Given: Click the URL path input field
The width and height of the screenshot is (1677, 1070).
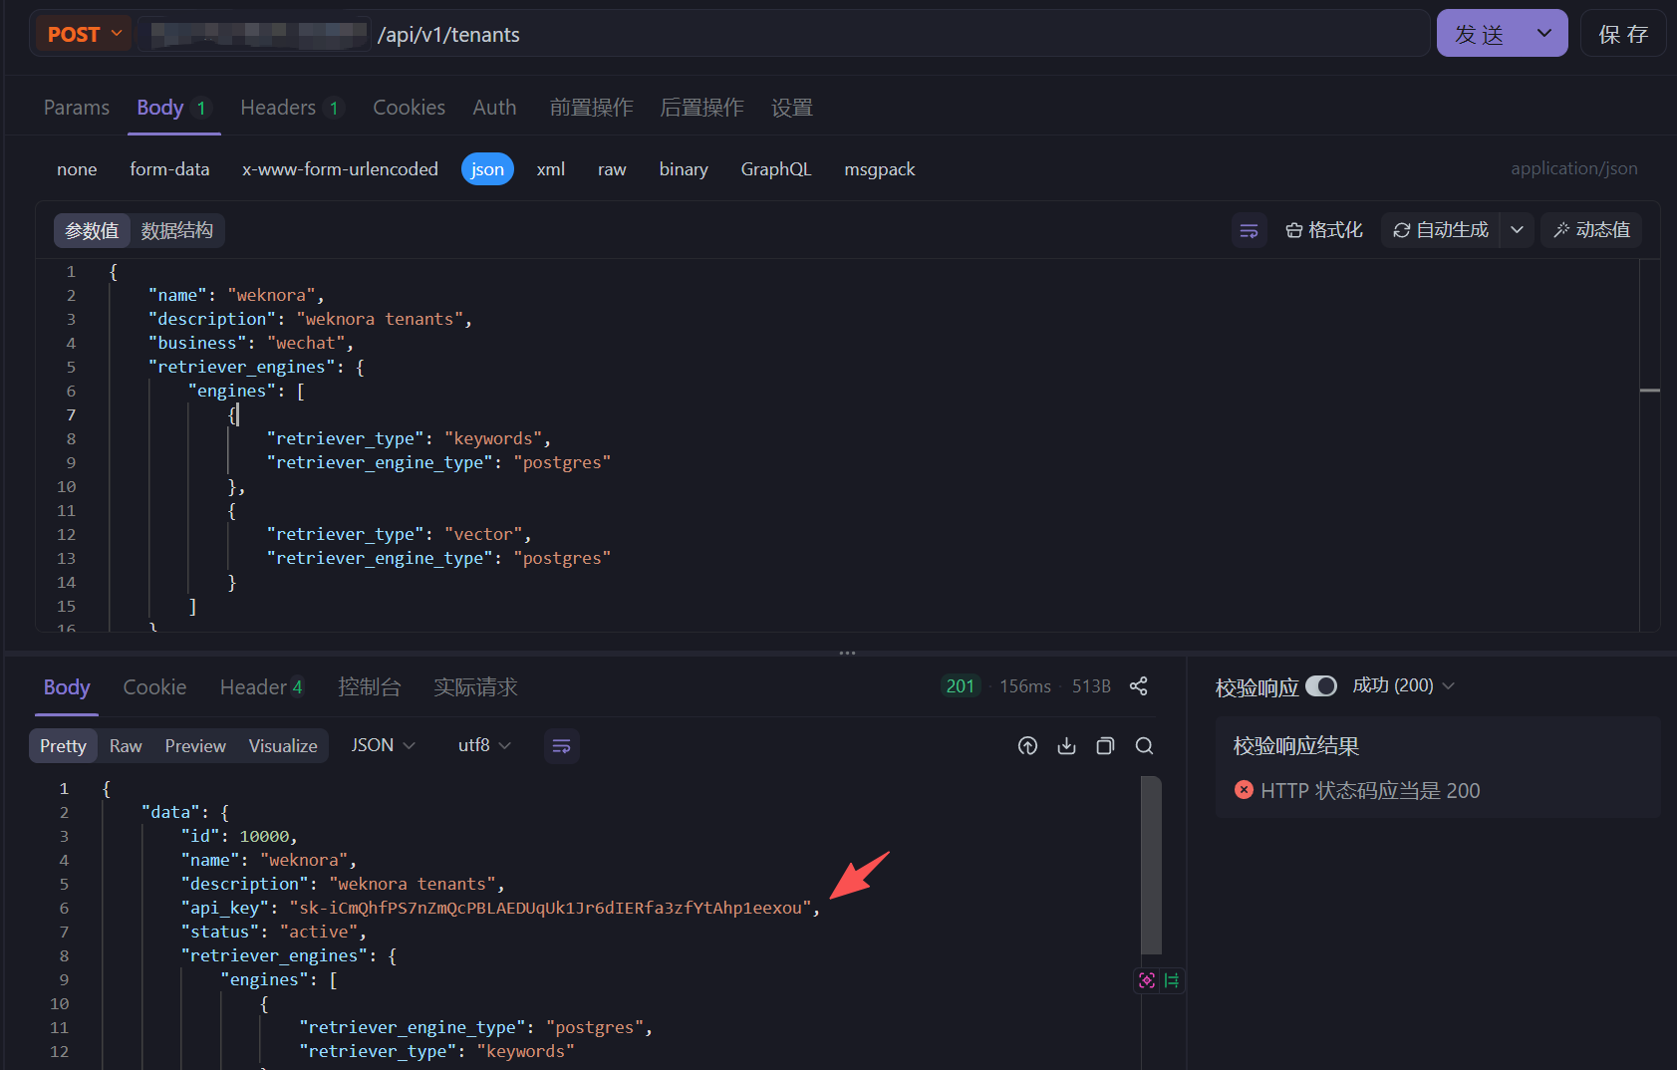Looking at the screenshot, I should [x=897, y=35].
